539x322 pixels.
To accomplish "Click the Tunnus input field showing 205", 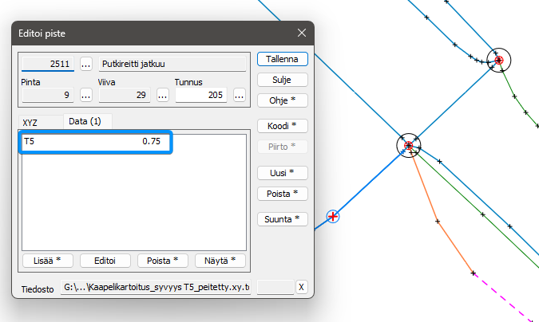I will pos(200,95).
